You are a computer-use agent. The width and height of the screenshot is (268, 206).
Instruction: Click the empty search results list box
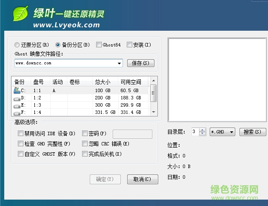point(217,80)
